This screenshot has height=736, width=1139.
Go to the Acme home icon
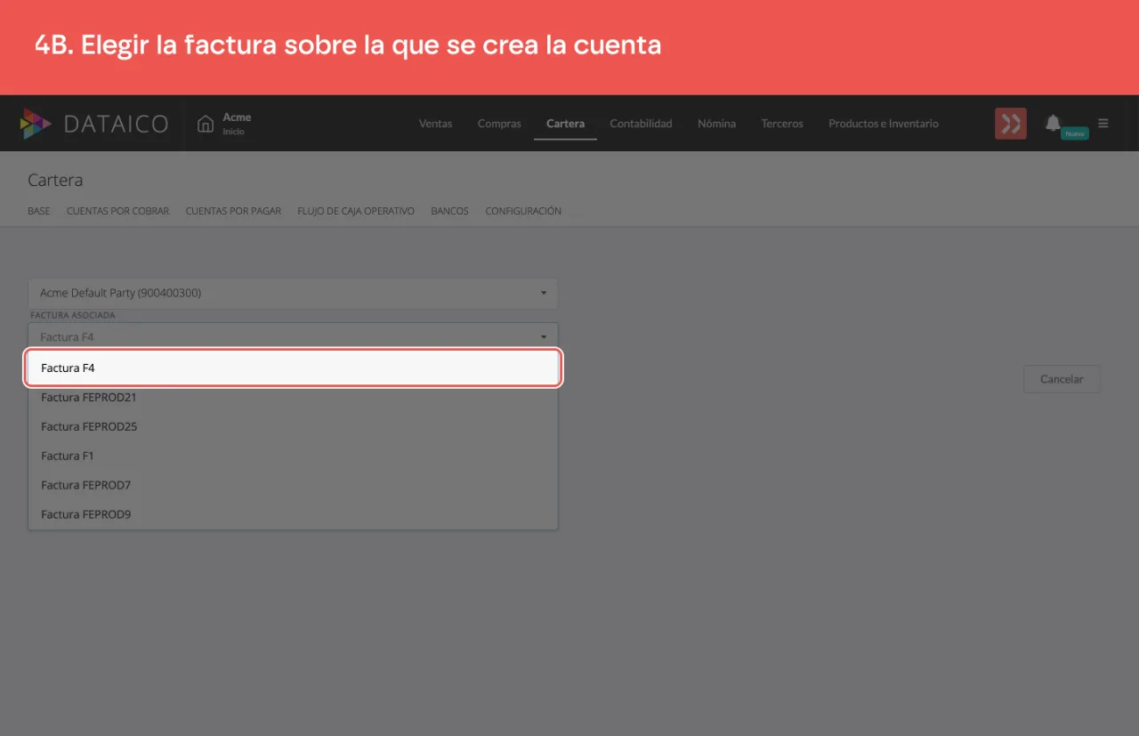pos(206,124)
